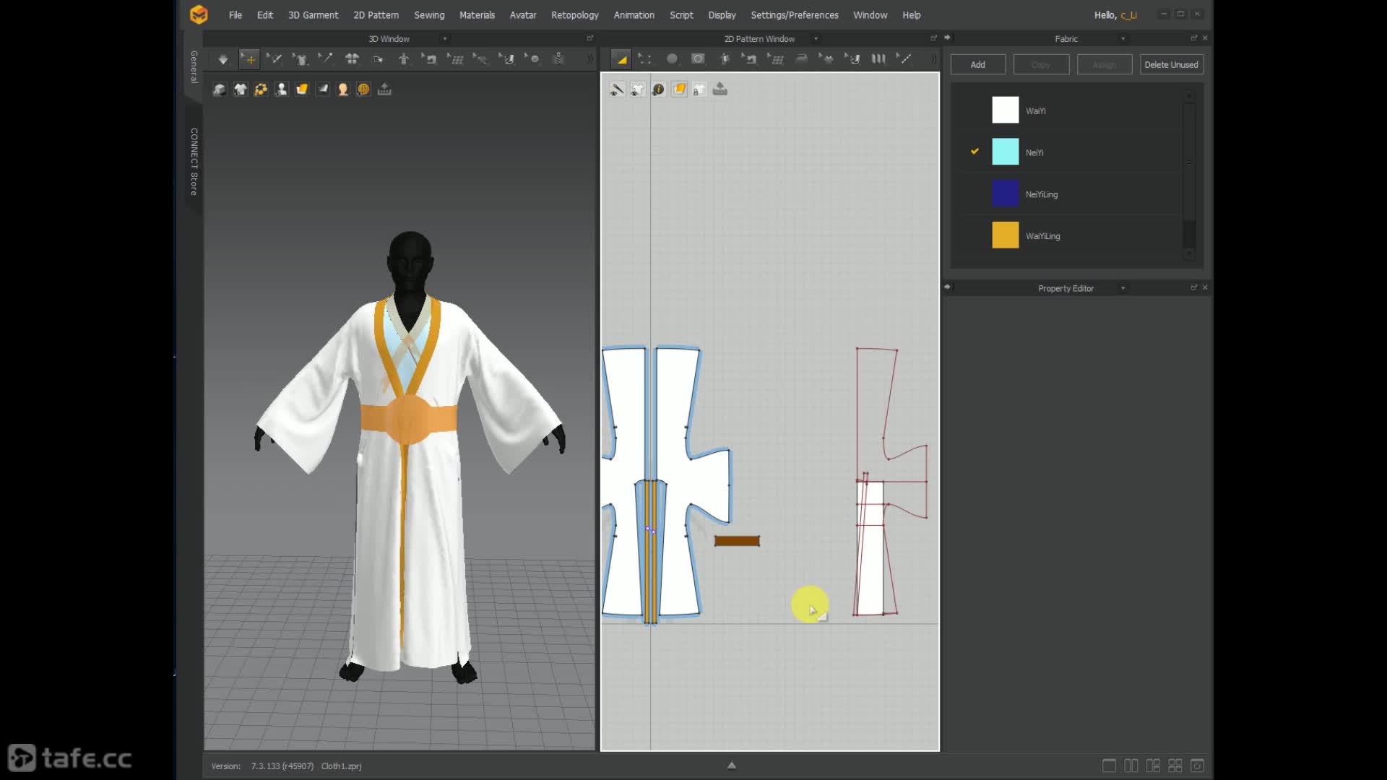Open the CONNECT Store side tab
This screenshot has width=1387, height=780.
(x=194, y=162)
